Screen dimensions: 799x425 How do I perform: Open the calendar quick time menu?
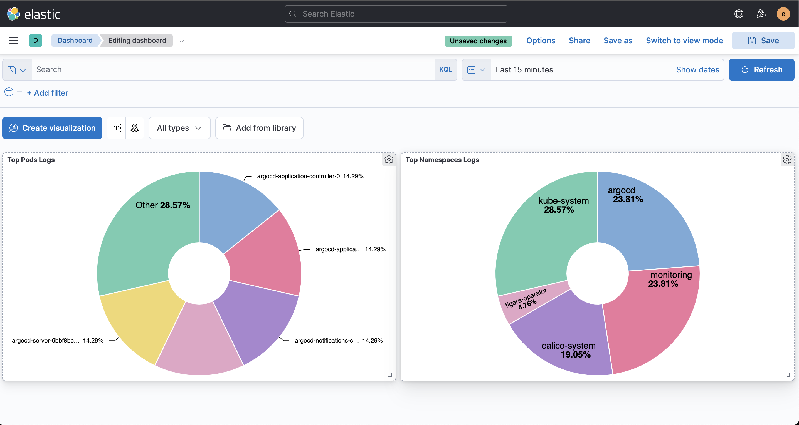[x=476, y=70]
